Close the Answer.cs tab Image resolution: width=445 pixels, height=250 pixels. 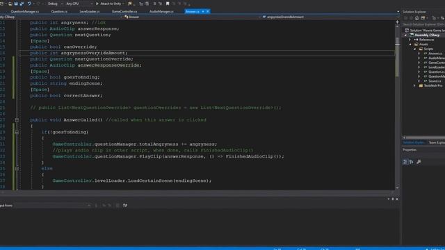(208, 12)
